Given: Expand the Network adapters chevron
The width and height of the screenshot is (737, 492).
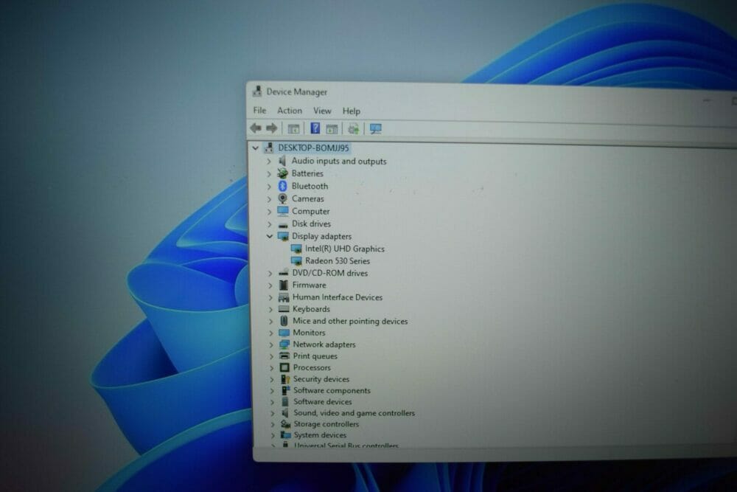Looking at the screenshot, I should pos(270,344).
